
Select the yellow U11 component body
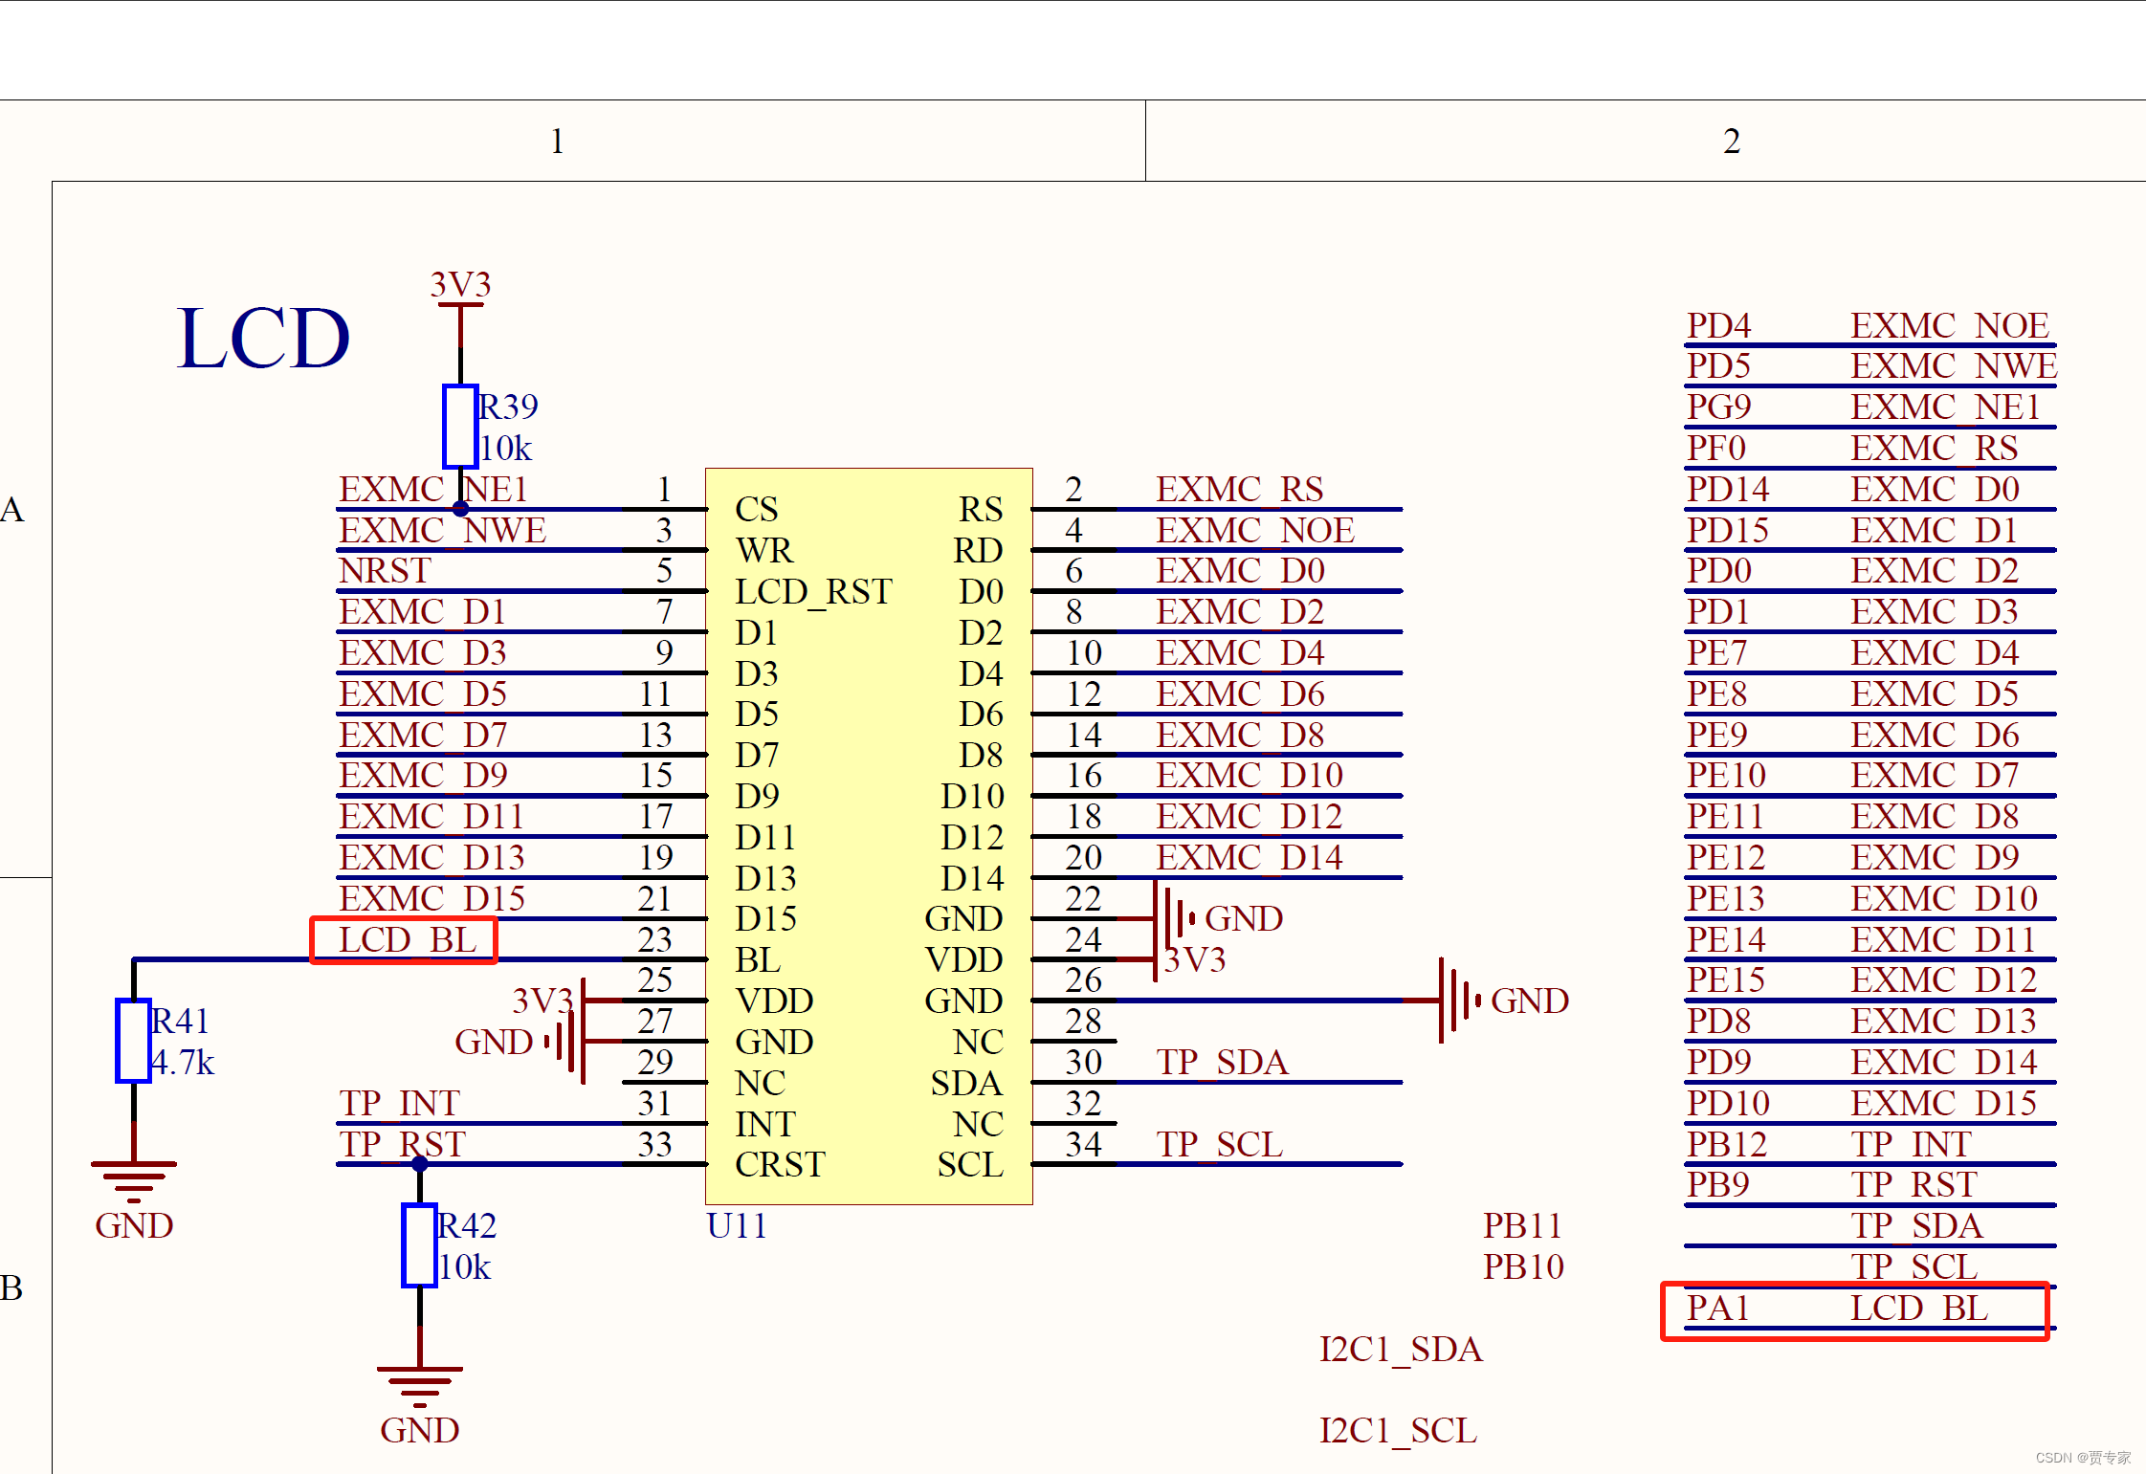(868, 836)
